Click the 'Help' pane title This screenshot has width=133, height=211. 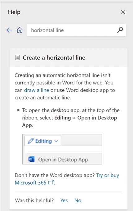pyautogui.click(x=14, y=12)
